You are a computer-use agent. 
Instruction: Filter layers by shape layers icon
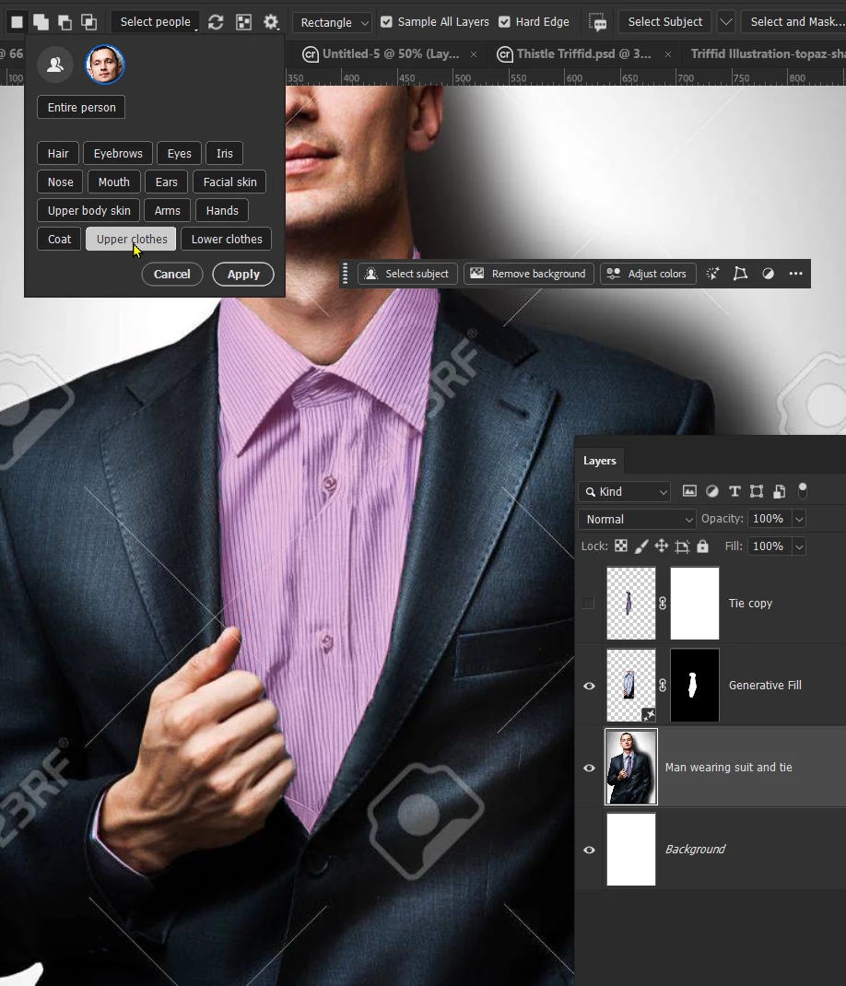[x=757, y=491]
